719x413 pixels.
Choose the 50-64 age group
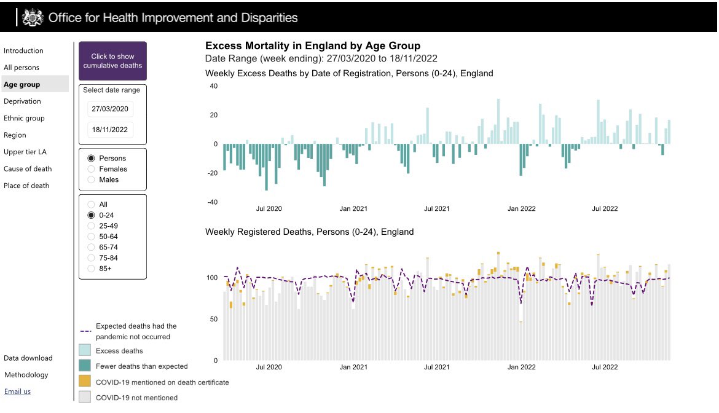click(91, 237)
